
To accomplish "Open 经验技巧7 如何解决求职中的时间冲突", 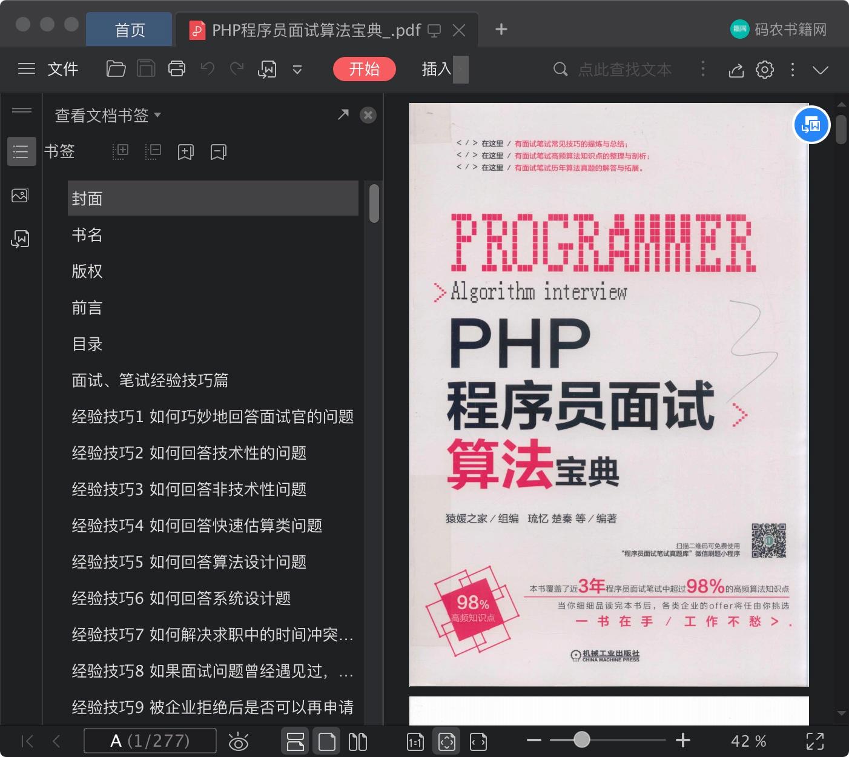I will [x=213, y=635].
